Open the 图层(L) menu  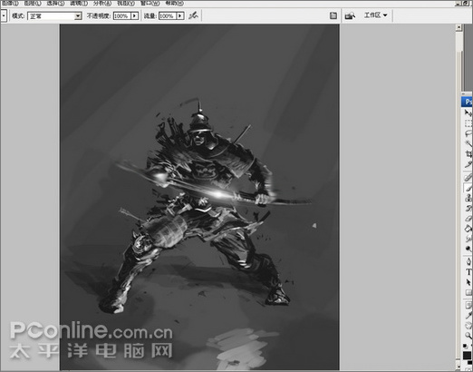pyautogui.click(x=33, y=4)
